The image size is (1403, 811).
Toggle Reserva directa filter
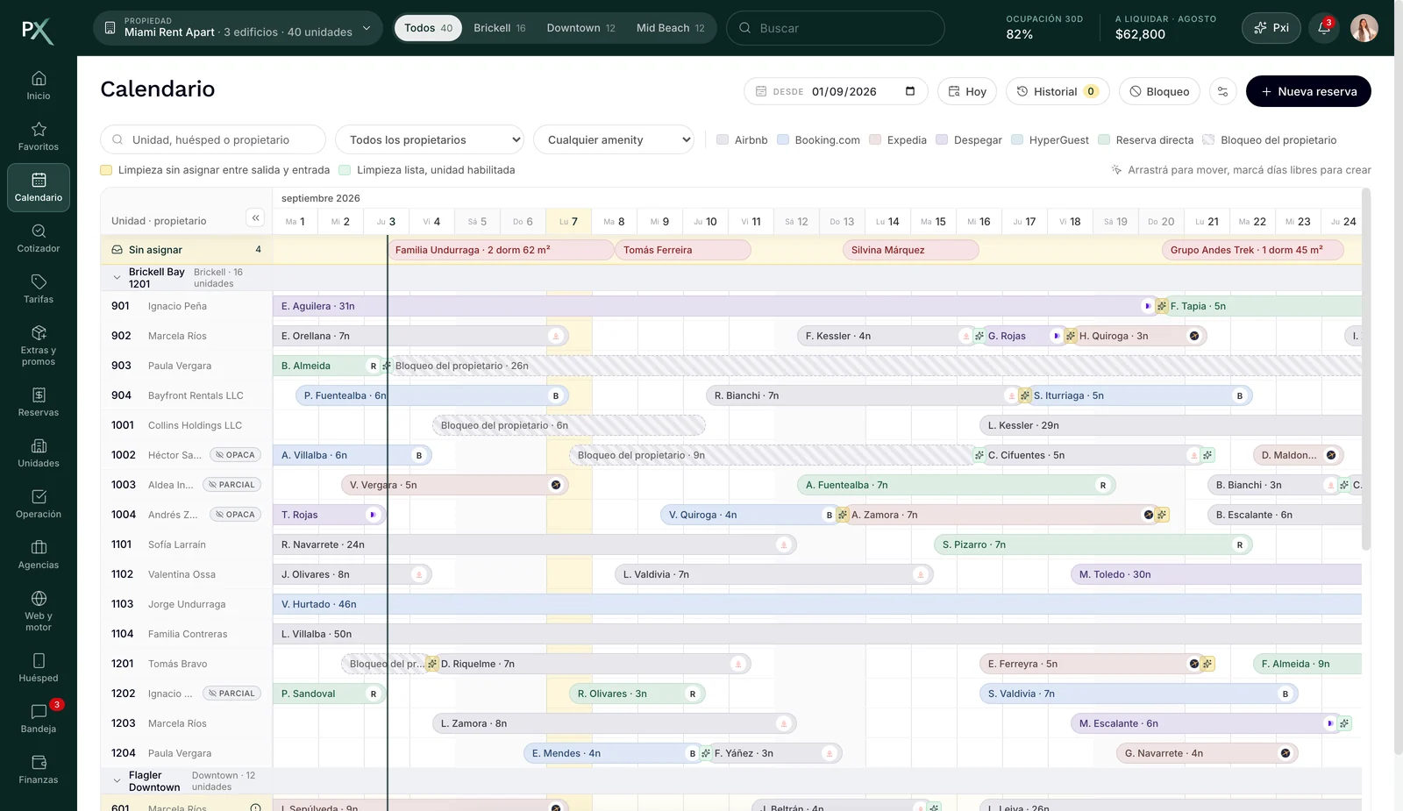pos(1146,139)
